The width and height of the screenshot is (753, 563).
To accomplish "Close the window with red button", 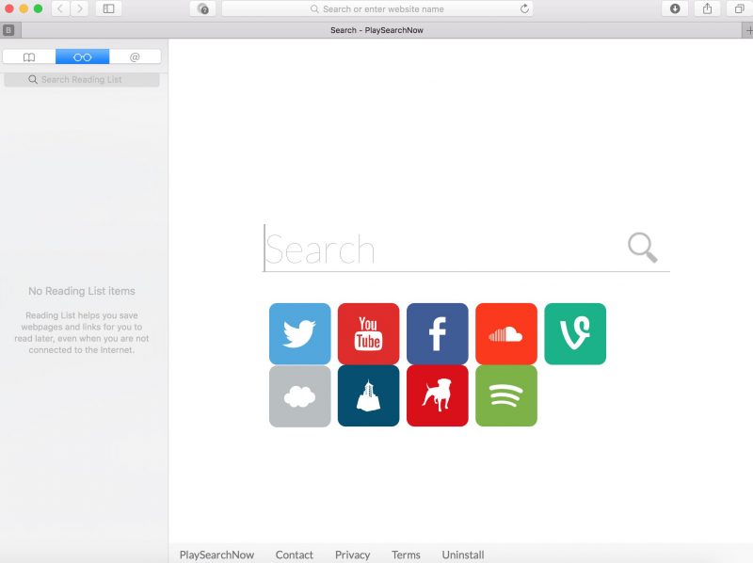I will pos(8,8).
